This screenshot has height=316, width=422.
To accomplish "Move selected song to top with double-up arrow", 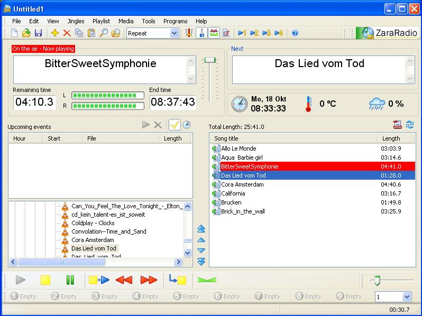I will pyautogui.click(x=201, y=229).
